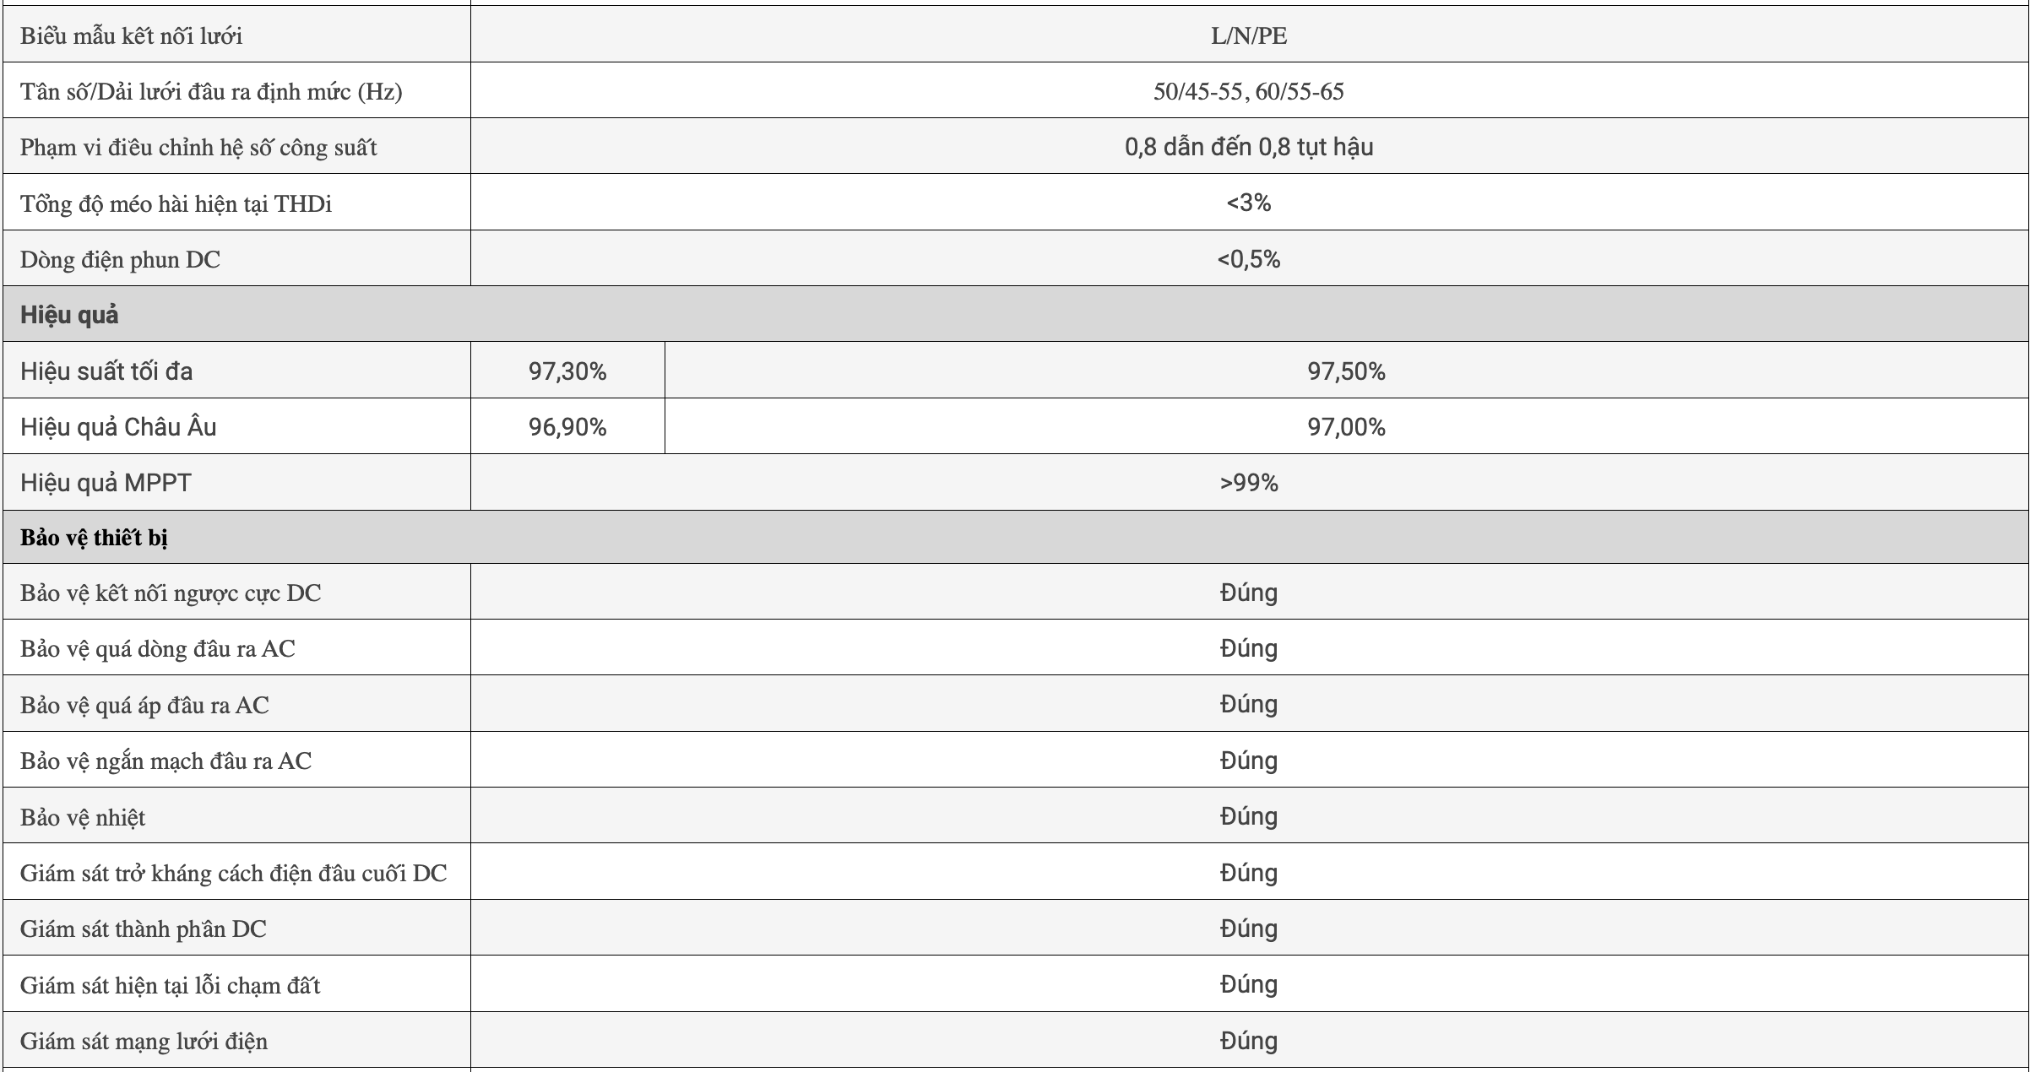Select the 96,90% European efficiency cell
Viewport: 2030px width, 1072px height.
coord(567,427)
